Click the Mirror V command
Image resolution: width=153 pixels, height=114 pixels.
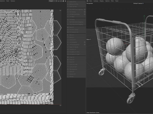click(x=76, y=37)
